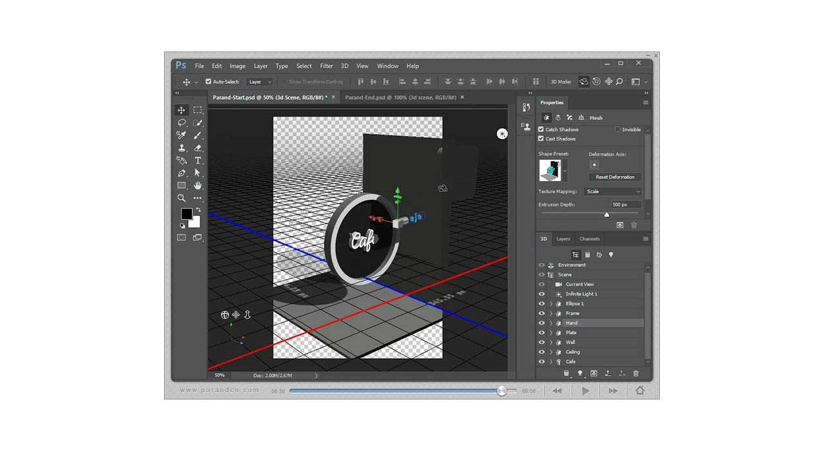Click the Reset Deformation button
The height and width of the screenshot is (451, 824).
(615, 177)
